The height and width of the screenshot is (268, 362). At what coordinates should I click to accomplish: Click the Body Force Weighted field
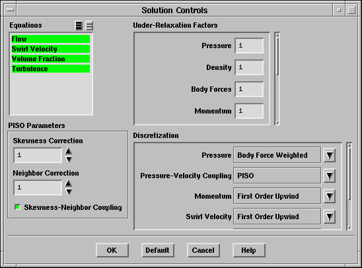click(277, 155)
